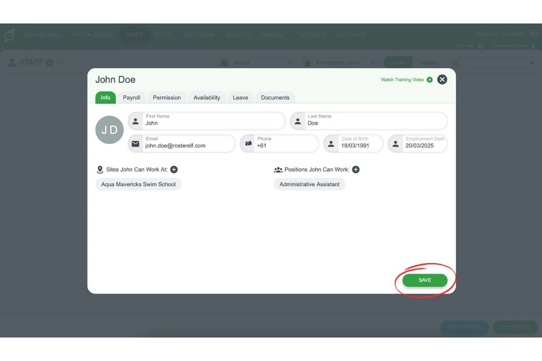542x361 pixels.
Task: Open the Leave tab
Action: click(x=240, y=97)
